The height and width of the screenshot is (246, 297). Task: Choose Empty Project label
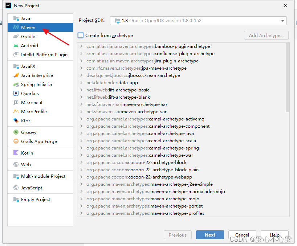pyautogui.click(x=36, y=200)
